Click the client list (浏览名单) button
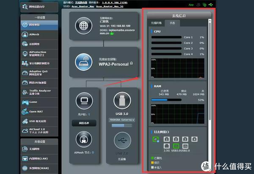 84,123
